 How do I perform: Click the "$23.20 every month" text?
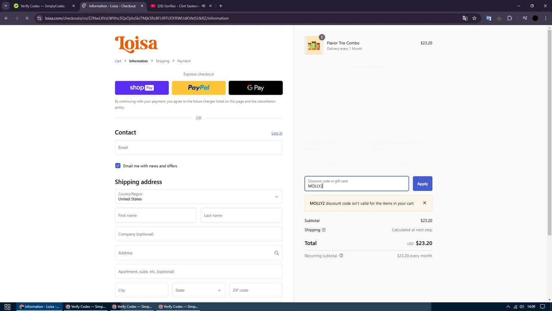pos(415,256)
